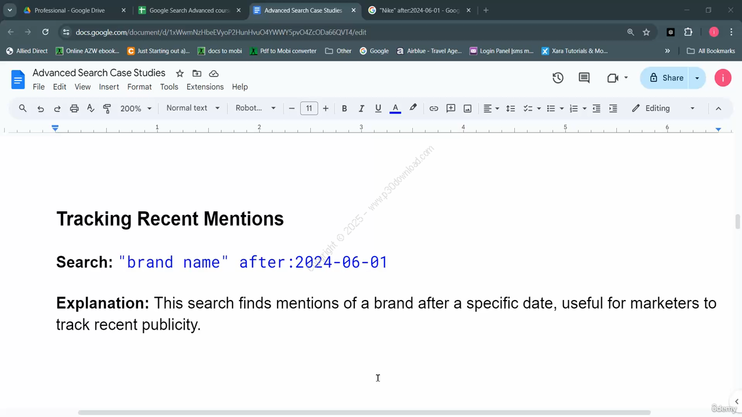Open the Editing mode dropdown
This screenshot has width=742, height=417.
663,108
